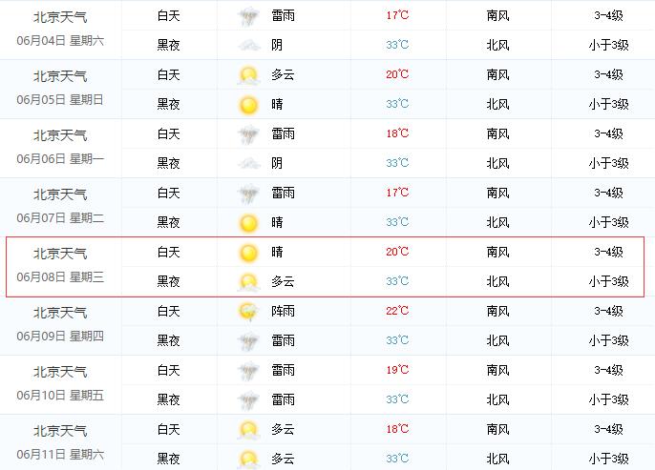The image size is (655, 470).
Task: Click 北风 wind direction for 06月11日
Action: pyautogui.click(x=498, y=459)
